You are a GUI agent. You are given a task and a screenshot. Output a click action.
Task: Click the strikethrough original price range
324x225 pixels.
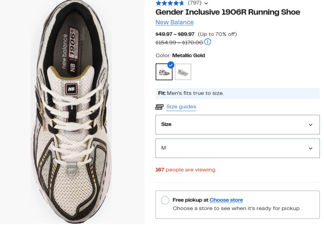[179, 42]
